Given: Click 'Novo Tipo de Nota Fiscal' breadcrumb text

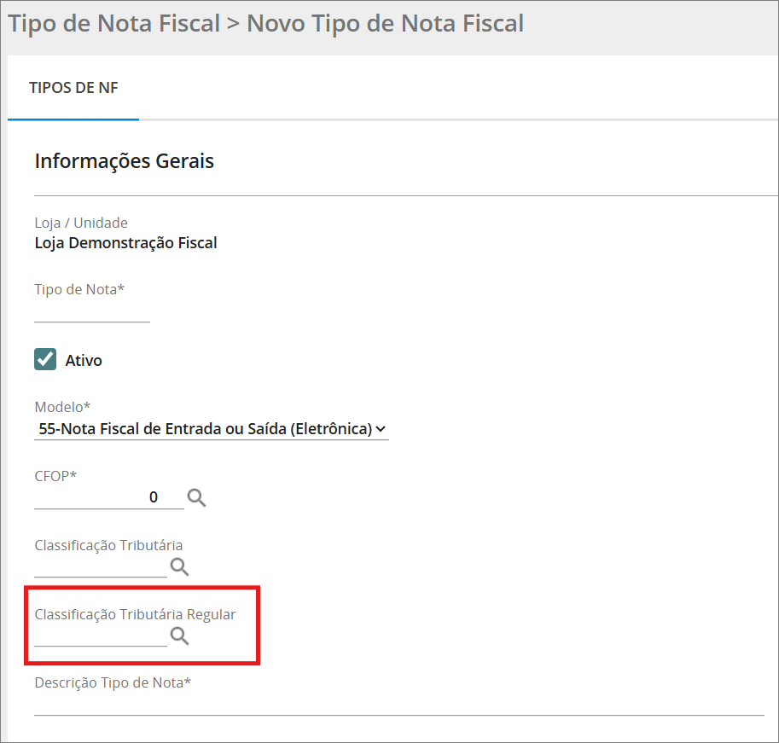Looking at the screenshot, I should pos(385,23).
